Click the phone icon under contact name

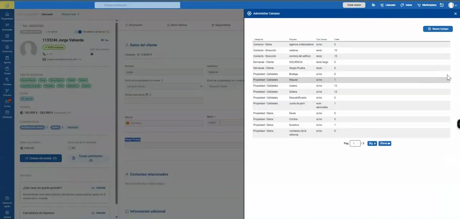click(x=44, y=54)
